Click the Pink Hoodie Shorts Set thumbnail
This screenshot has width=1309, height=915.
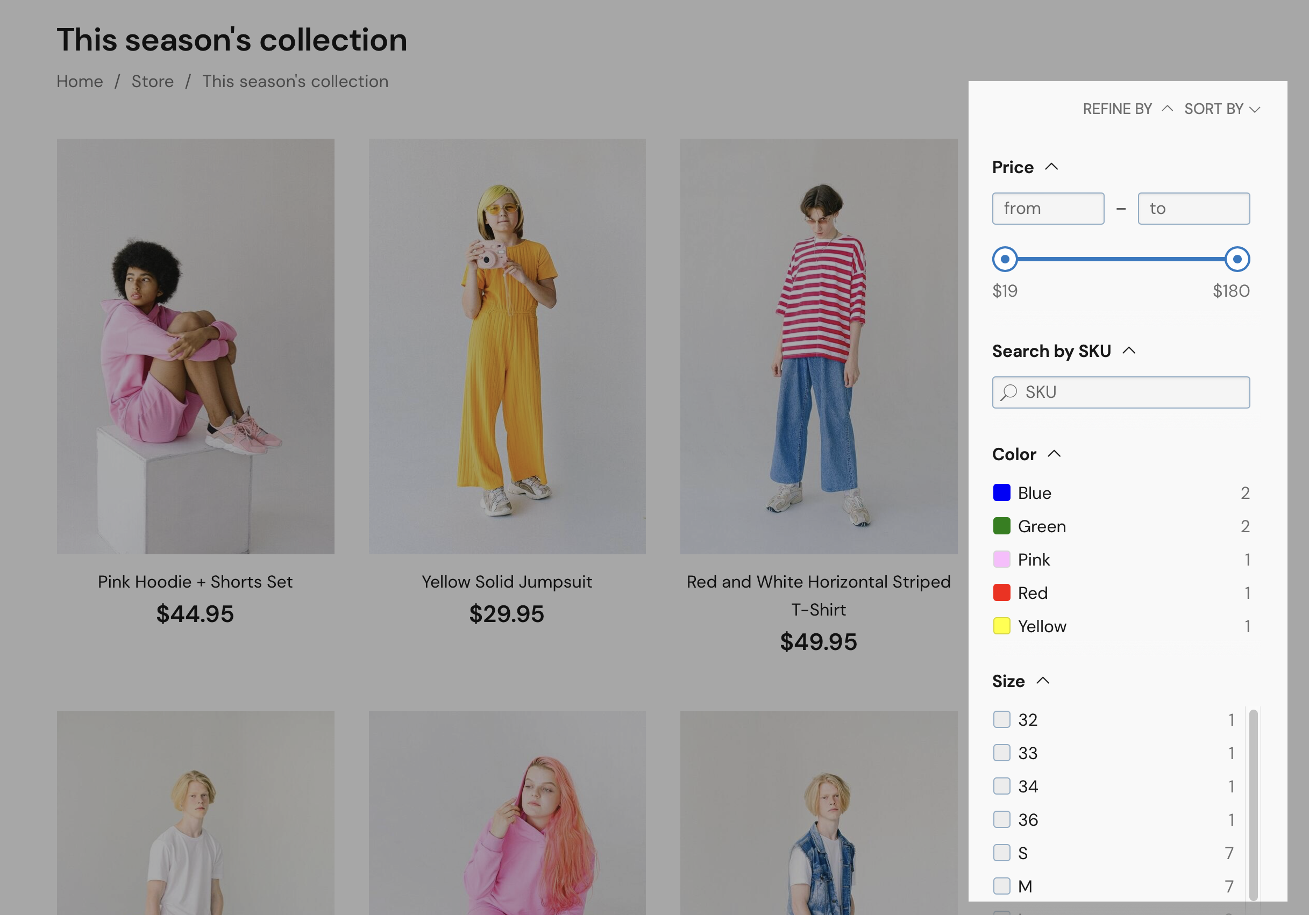tap(196, 345)
